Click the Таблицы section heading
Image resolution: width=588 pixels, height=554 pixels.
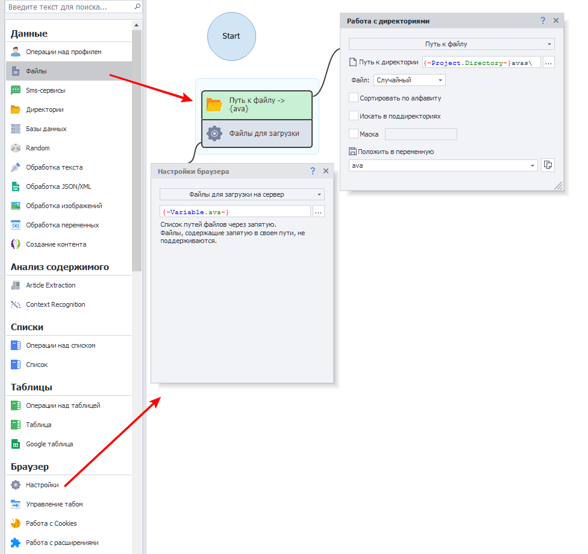tap(31, 387)
